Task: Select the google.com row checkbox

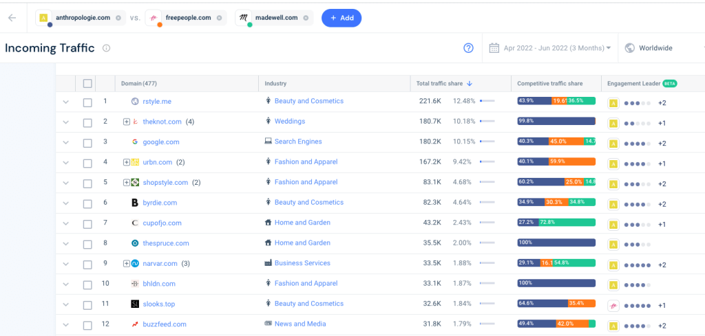Action: click(87, 142)
